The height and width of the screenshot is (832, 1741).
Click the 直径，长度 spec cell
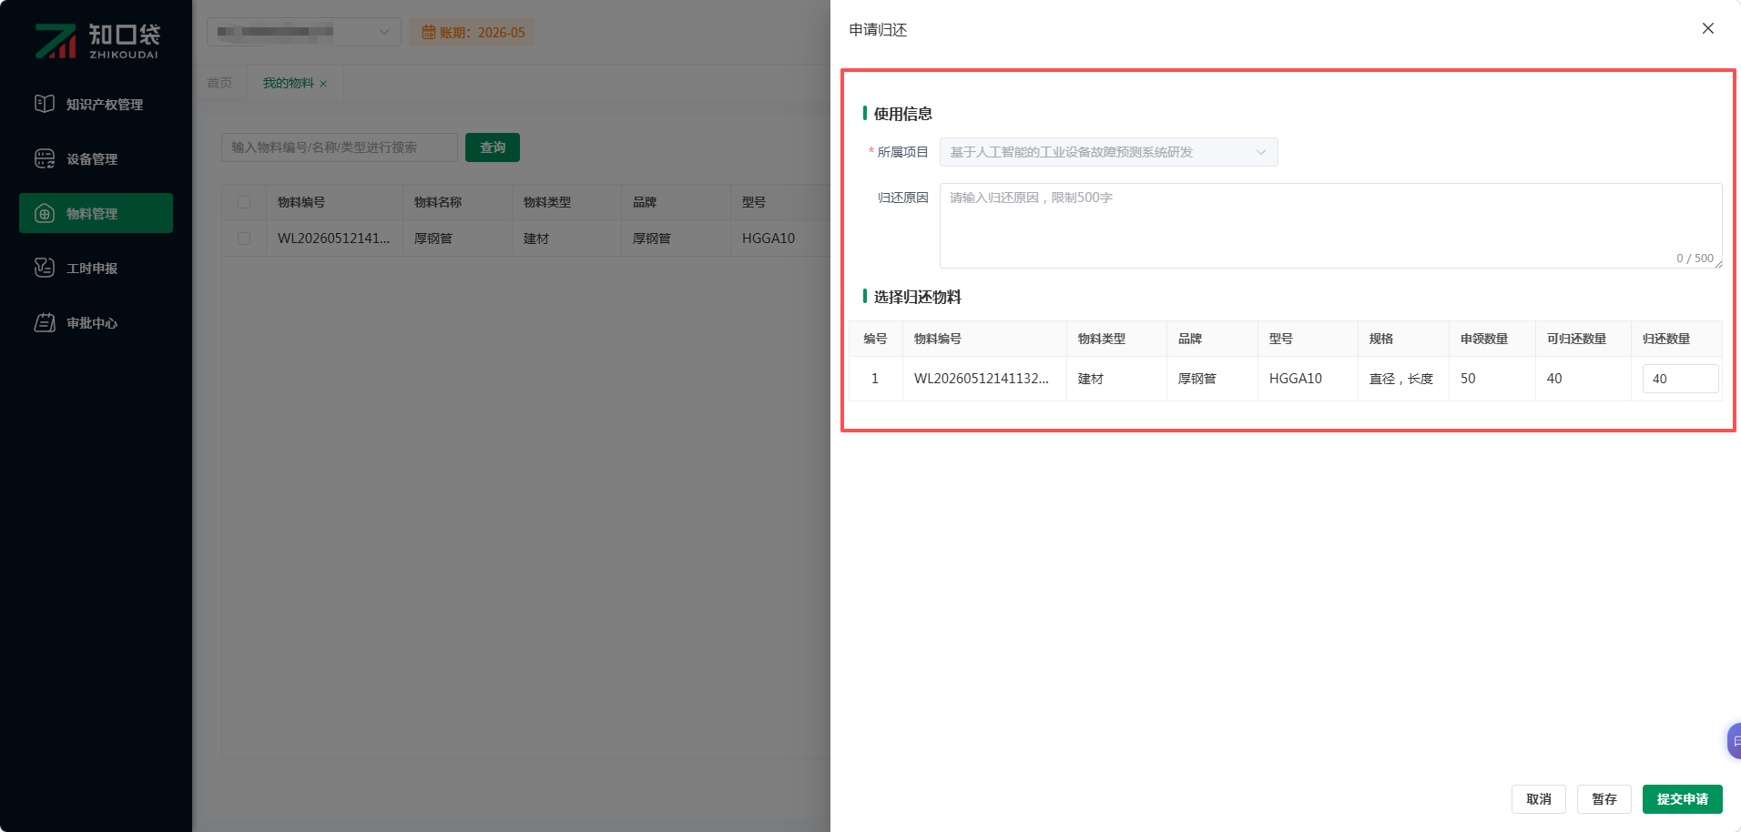click(1401, 379)
